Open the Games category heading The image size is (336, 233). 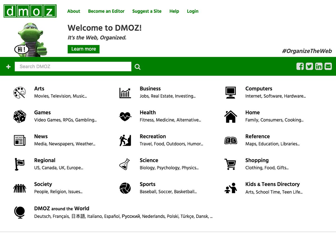[42, 112]
